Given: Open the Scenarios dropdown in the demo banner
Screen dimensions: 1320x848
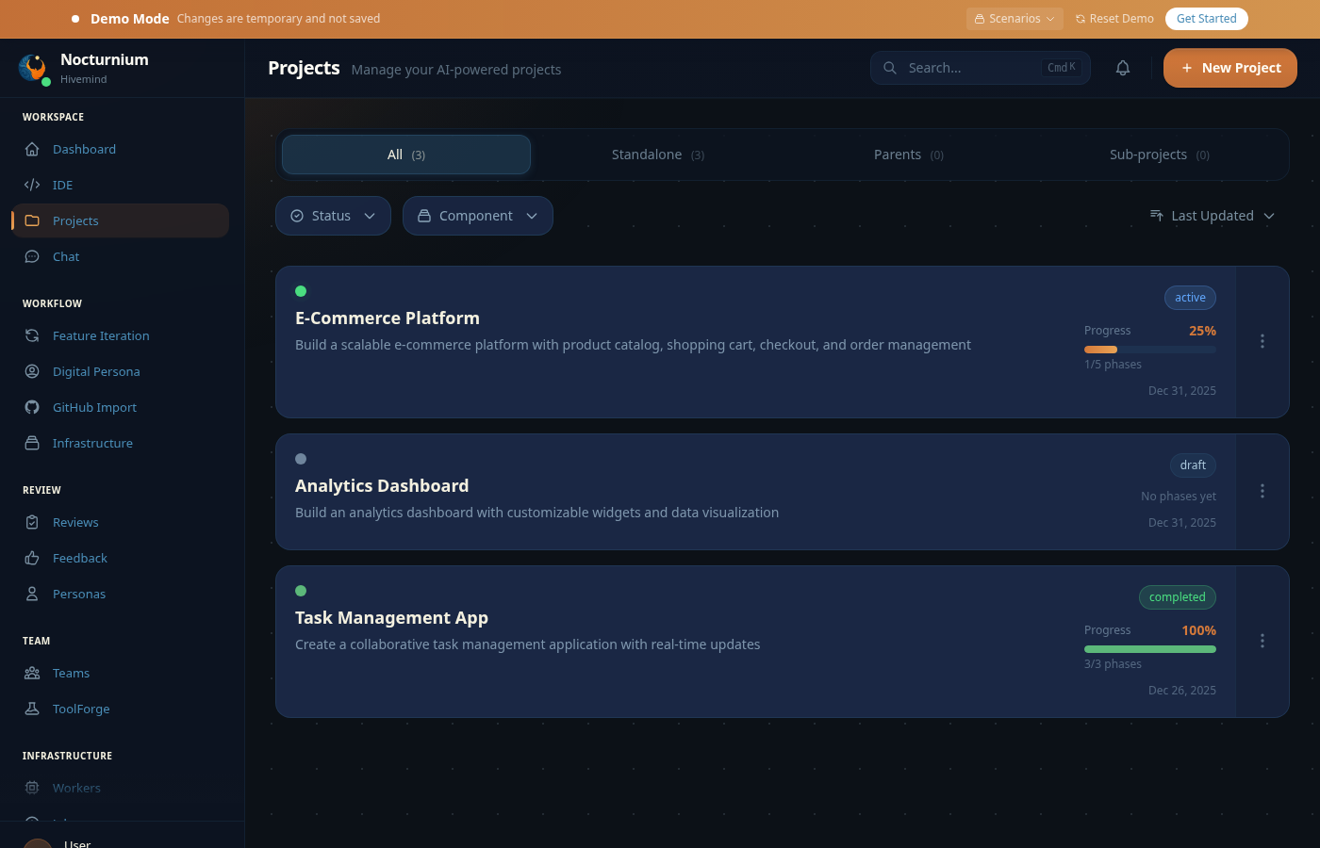Looking at the screenshot, I should point(1015,18).
